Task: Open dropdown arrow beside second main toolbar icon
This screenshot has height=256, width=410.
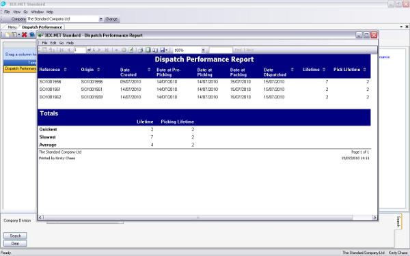Action: pos(19,35)
